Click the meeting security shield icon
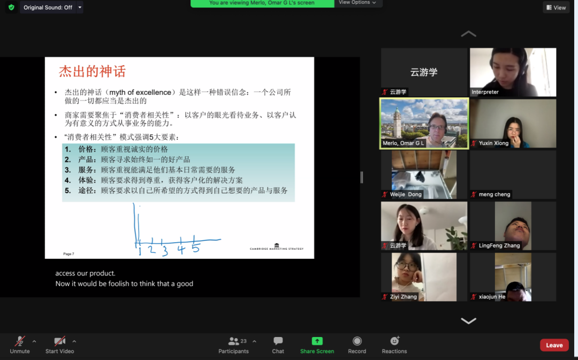The width and height of the screenshot is (578, 360). pos(10,7)
